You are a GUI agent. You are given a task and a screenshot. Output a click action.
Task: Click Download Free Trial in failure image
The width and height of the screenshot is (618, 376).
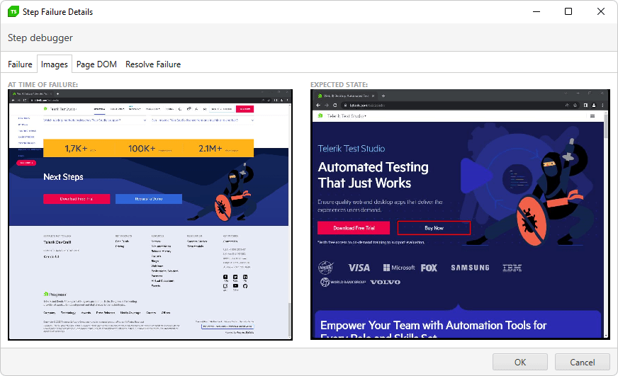77,199
